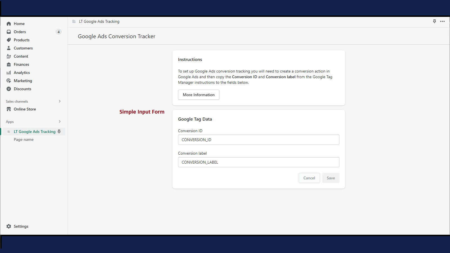Image resolution: width=450 pixels, height=253 pixels.
Task: Click the Finances bank icon
Action: (x=9, y=64)
